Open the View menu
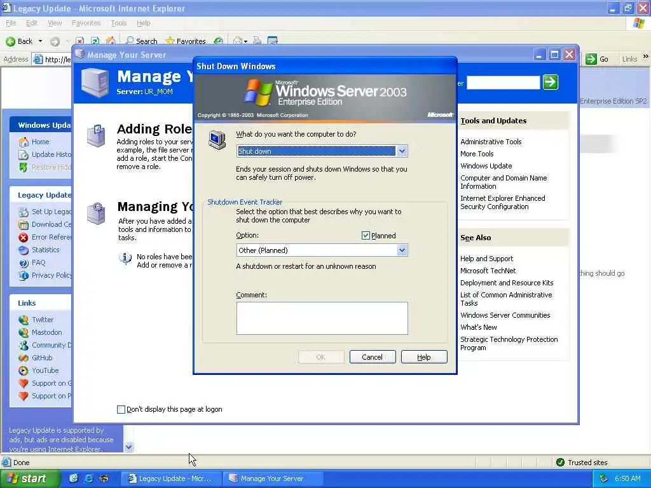Screen dimensions: 651x488 55,24
